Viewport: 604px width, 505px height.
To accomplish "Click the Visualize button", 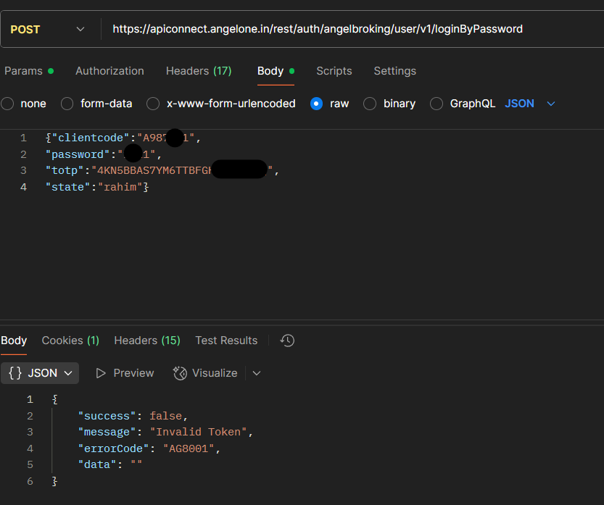I will pos(205,373).
